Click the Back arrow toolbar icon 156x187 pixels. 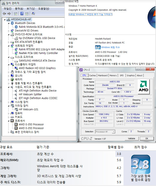coord(4,14)
